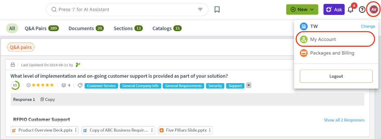Image resolution: width=381 pixels, height=139 pixels.
Task: Click the Logout button
Action: click(x=336, y=76)
